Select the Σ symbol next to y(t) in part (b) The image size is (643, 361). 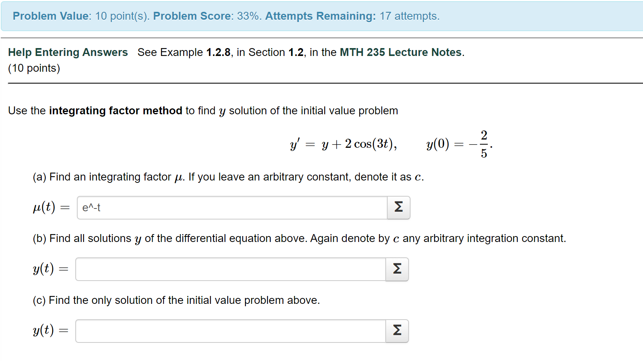pyautogui.click(x=397, y=269)
